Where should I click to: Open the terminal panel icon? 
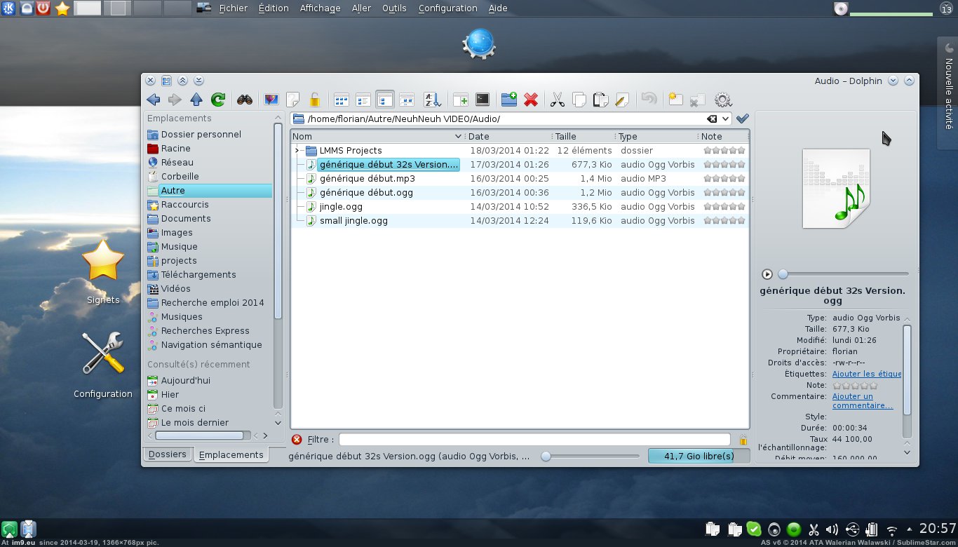(483, 100)
